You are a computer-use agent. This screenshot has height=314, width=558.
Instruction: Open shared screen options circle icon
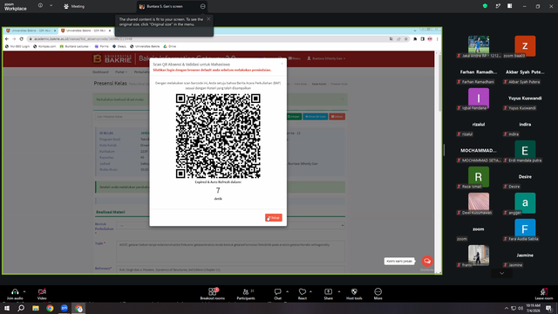(202, 6)
